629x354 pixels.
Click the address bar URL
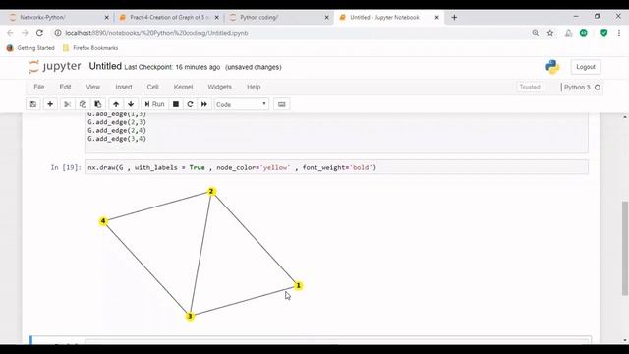(x=156, y=33)
